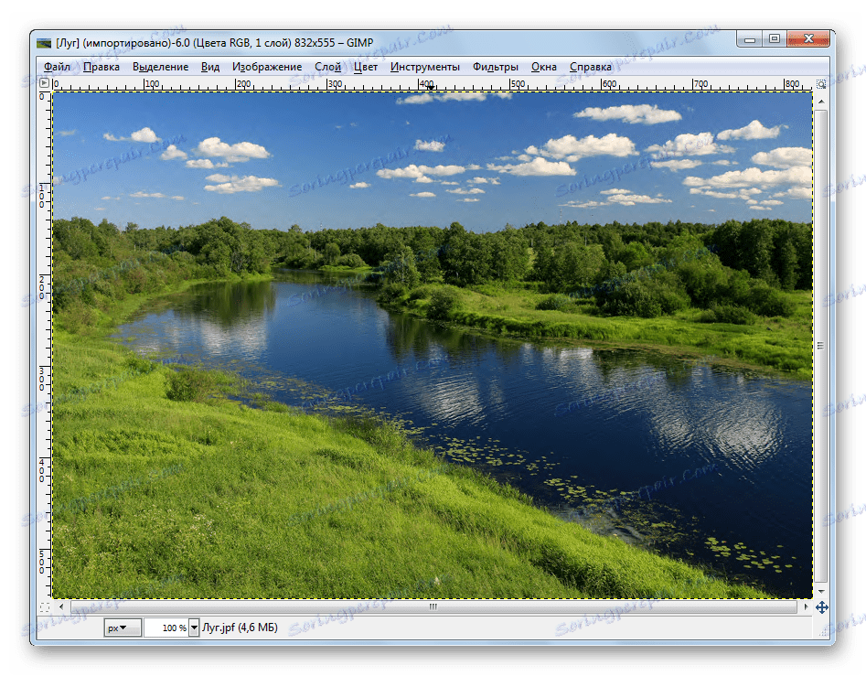Toggle Quick Mask button at bottom left corner
Screen dimensions: 866x676
(45, 607)
